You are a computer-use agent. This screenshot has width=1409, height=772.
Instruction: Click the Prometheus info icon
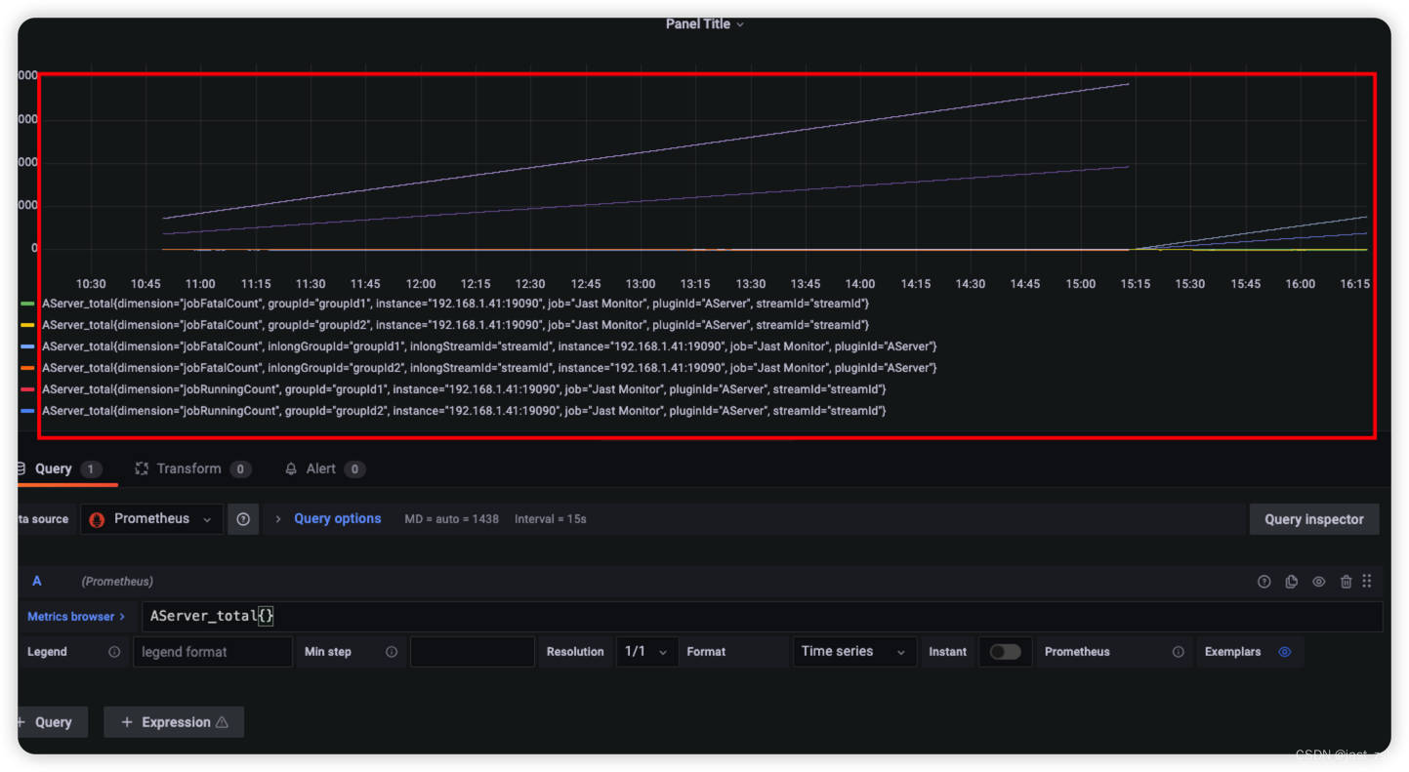pyautogui.click(x=1179, y=652)
